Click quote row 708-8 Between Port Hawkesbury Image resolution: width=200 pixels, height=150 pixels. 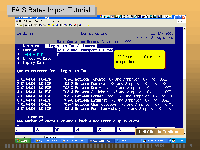point(95,109)
